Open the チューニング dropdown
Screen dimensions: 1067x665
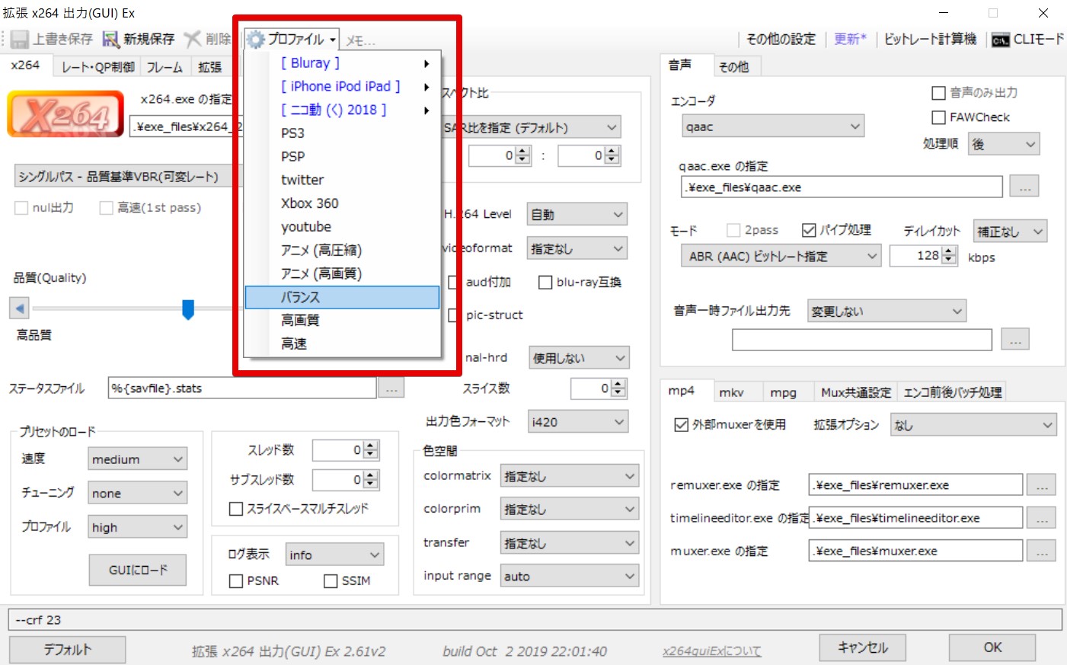pyautogui.click(x=138, y=494)
